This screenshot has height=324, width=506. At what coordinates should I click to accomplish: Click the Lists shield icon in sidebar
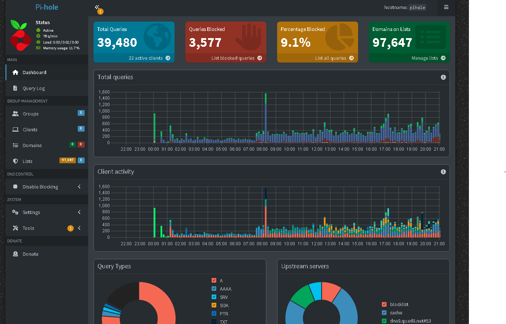pyautogui.click(x=15, y=161)
